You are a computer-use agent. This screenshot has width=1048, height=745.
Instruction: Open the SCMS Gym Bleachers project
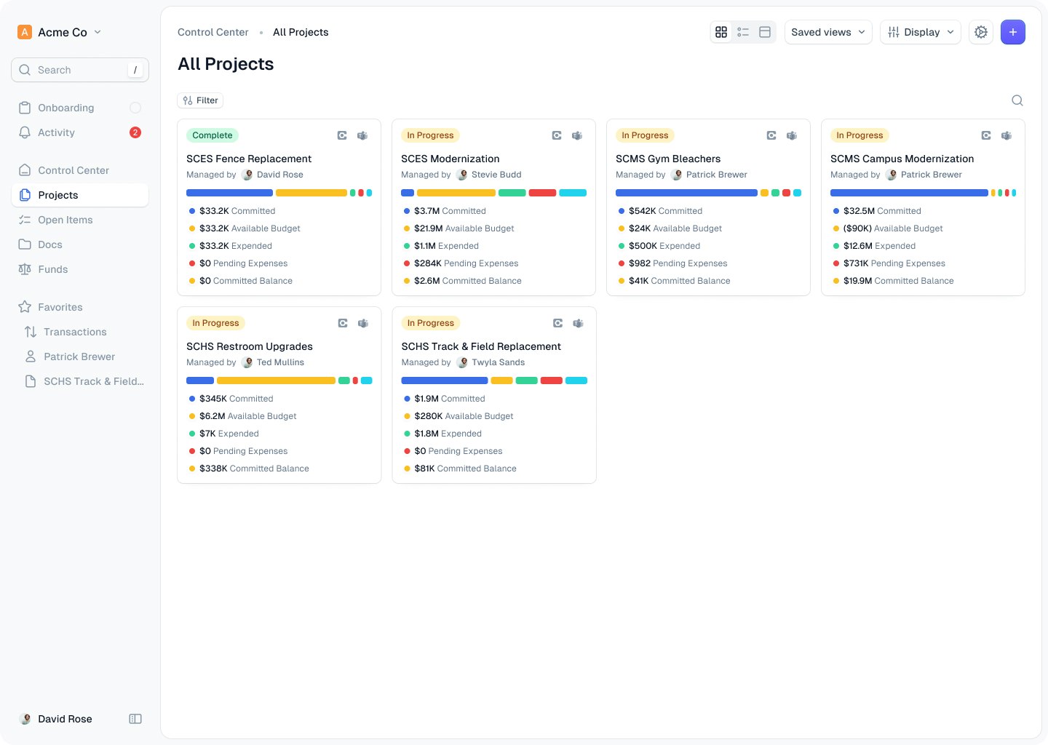(x=668, y=159)
